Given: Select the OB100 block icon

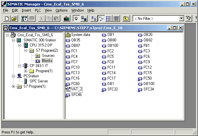Looking at the screenshot, I should (104, 46).
